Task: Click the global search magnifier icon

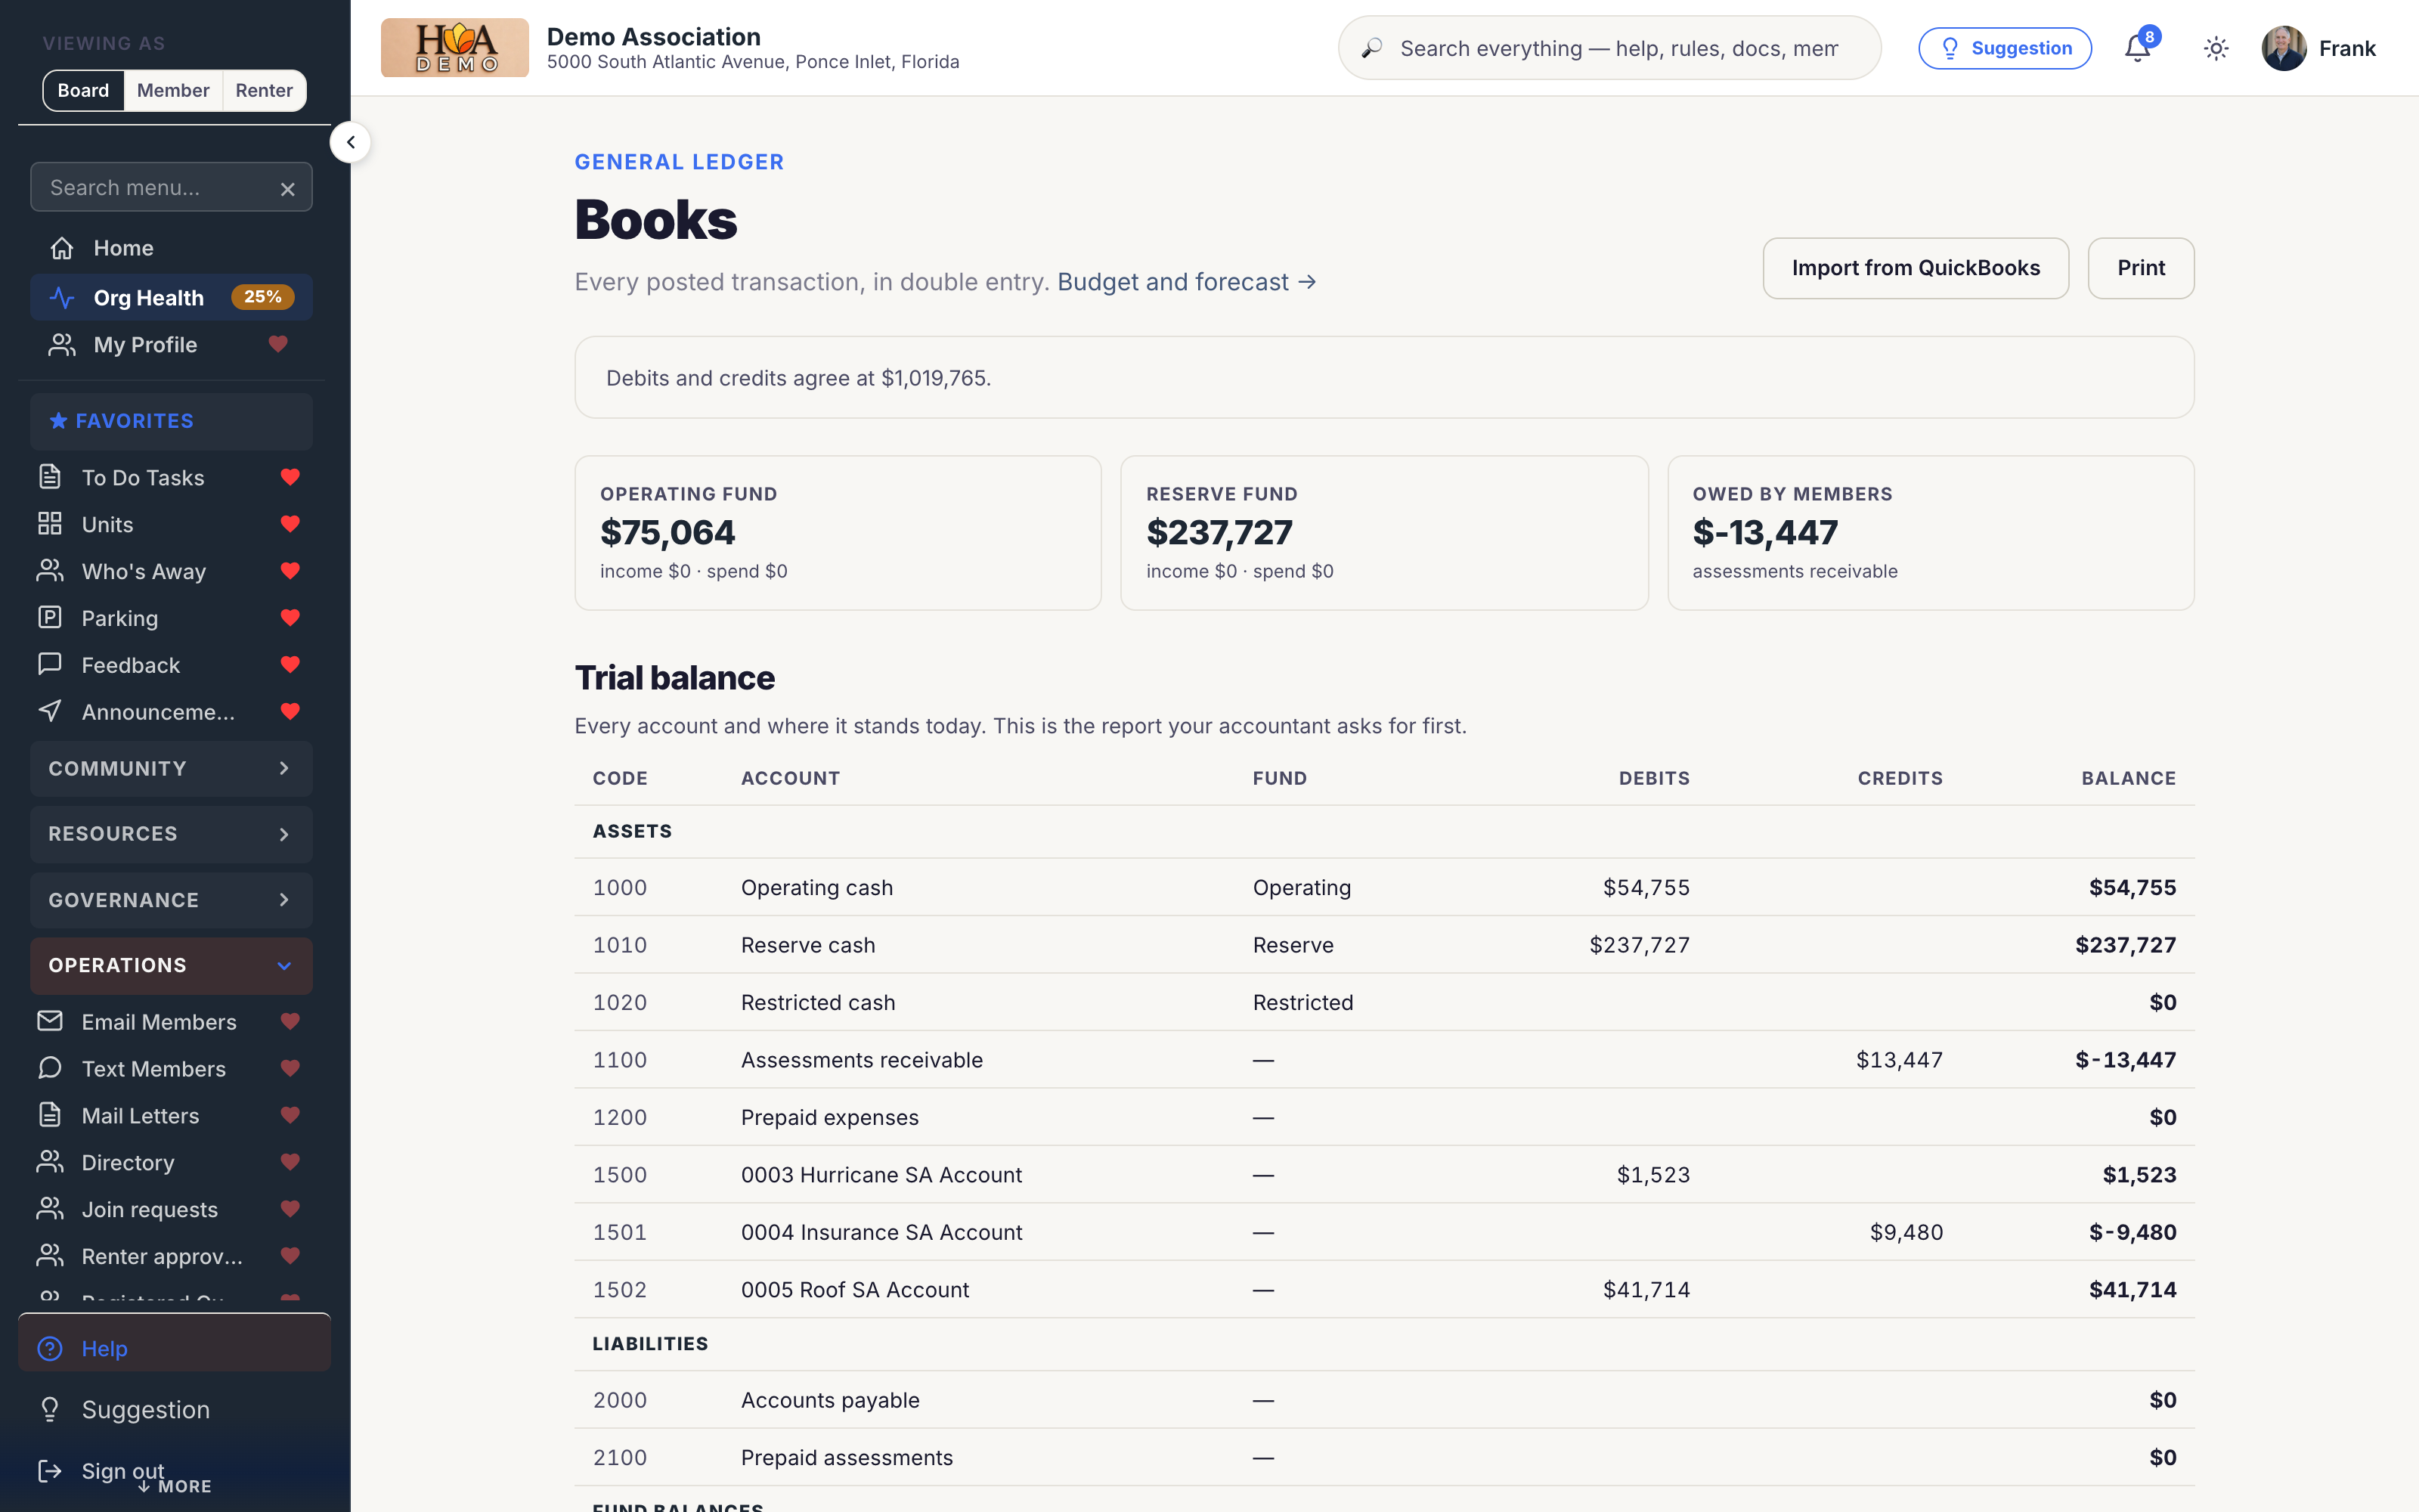Action: point(1371,48)
